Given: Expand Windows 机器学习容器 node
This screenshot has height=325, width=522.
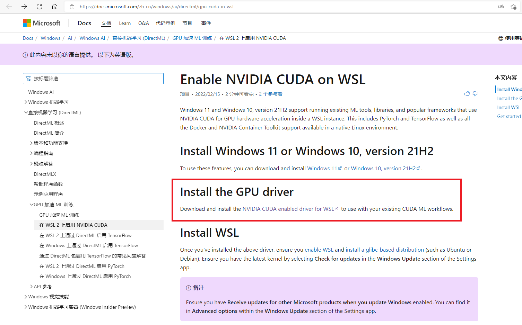Looking at the screenshot, I should click(x=26, y=307).
